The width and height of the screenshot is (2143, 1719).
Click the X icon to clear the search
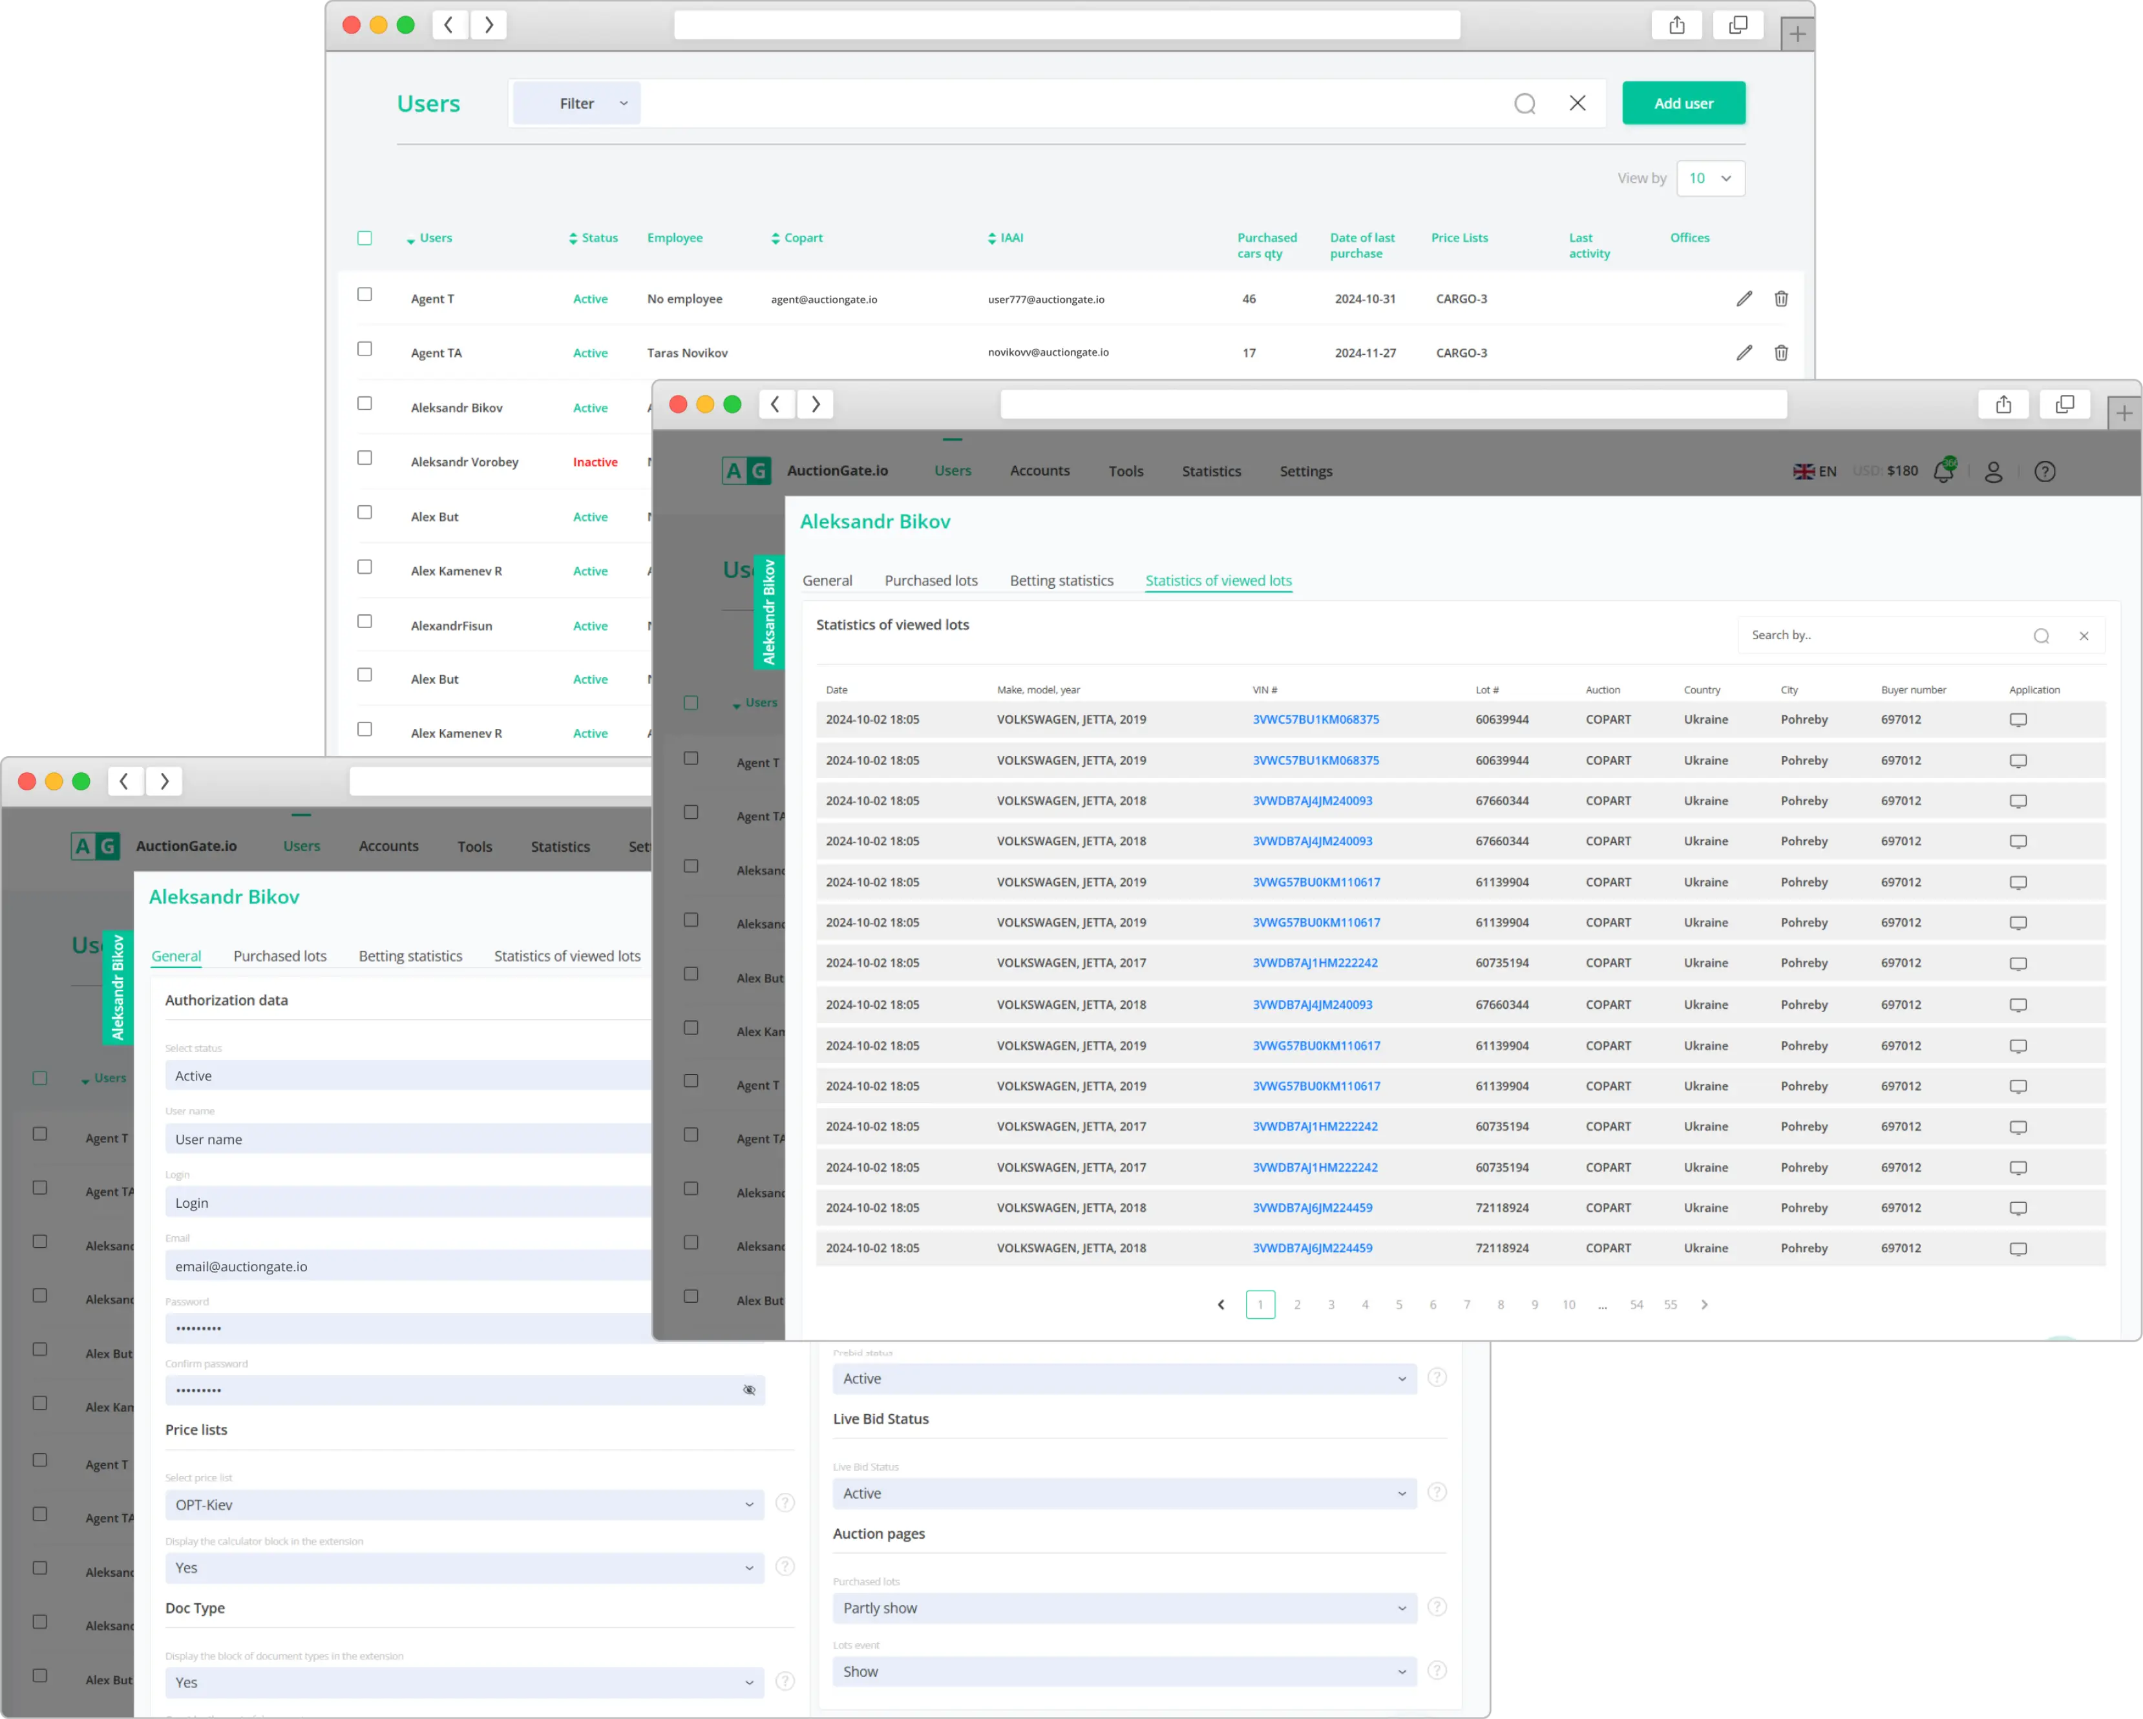click(x=1578, y=102)
